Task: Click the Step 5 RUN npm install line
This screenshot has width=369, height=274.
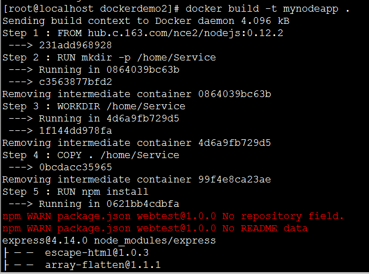Action: coord(75,191)
